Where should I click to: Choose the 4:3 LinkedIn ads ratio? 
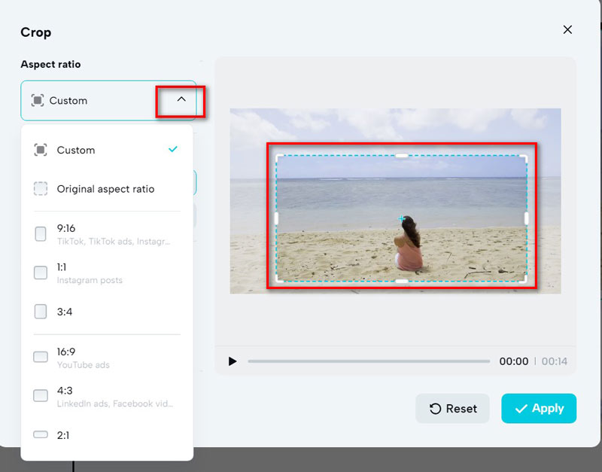click(107, 396)
